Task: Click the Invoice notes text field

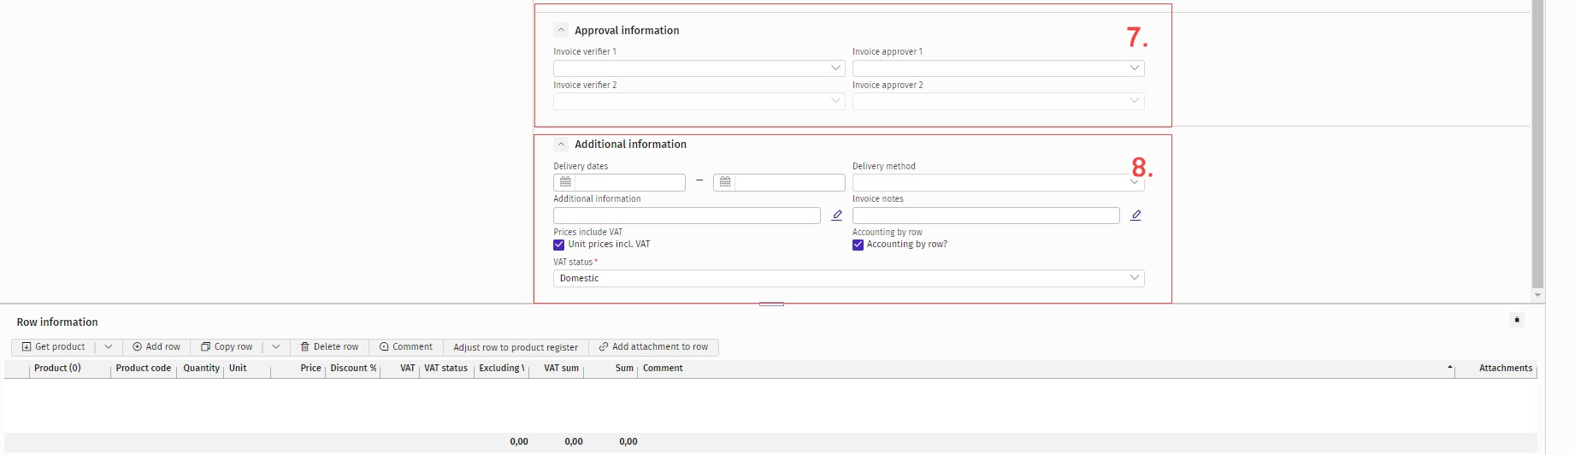Action: pyautogui.click(x=985, y=216)
